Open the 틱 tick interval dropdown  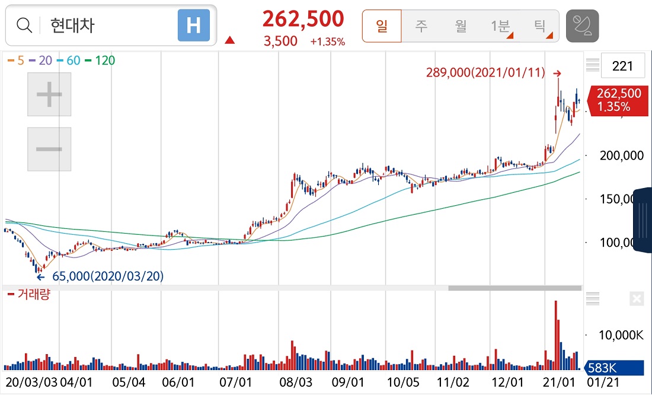(540, 26)
